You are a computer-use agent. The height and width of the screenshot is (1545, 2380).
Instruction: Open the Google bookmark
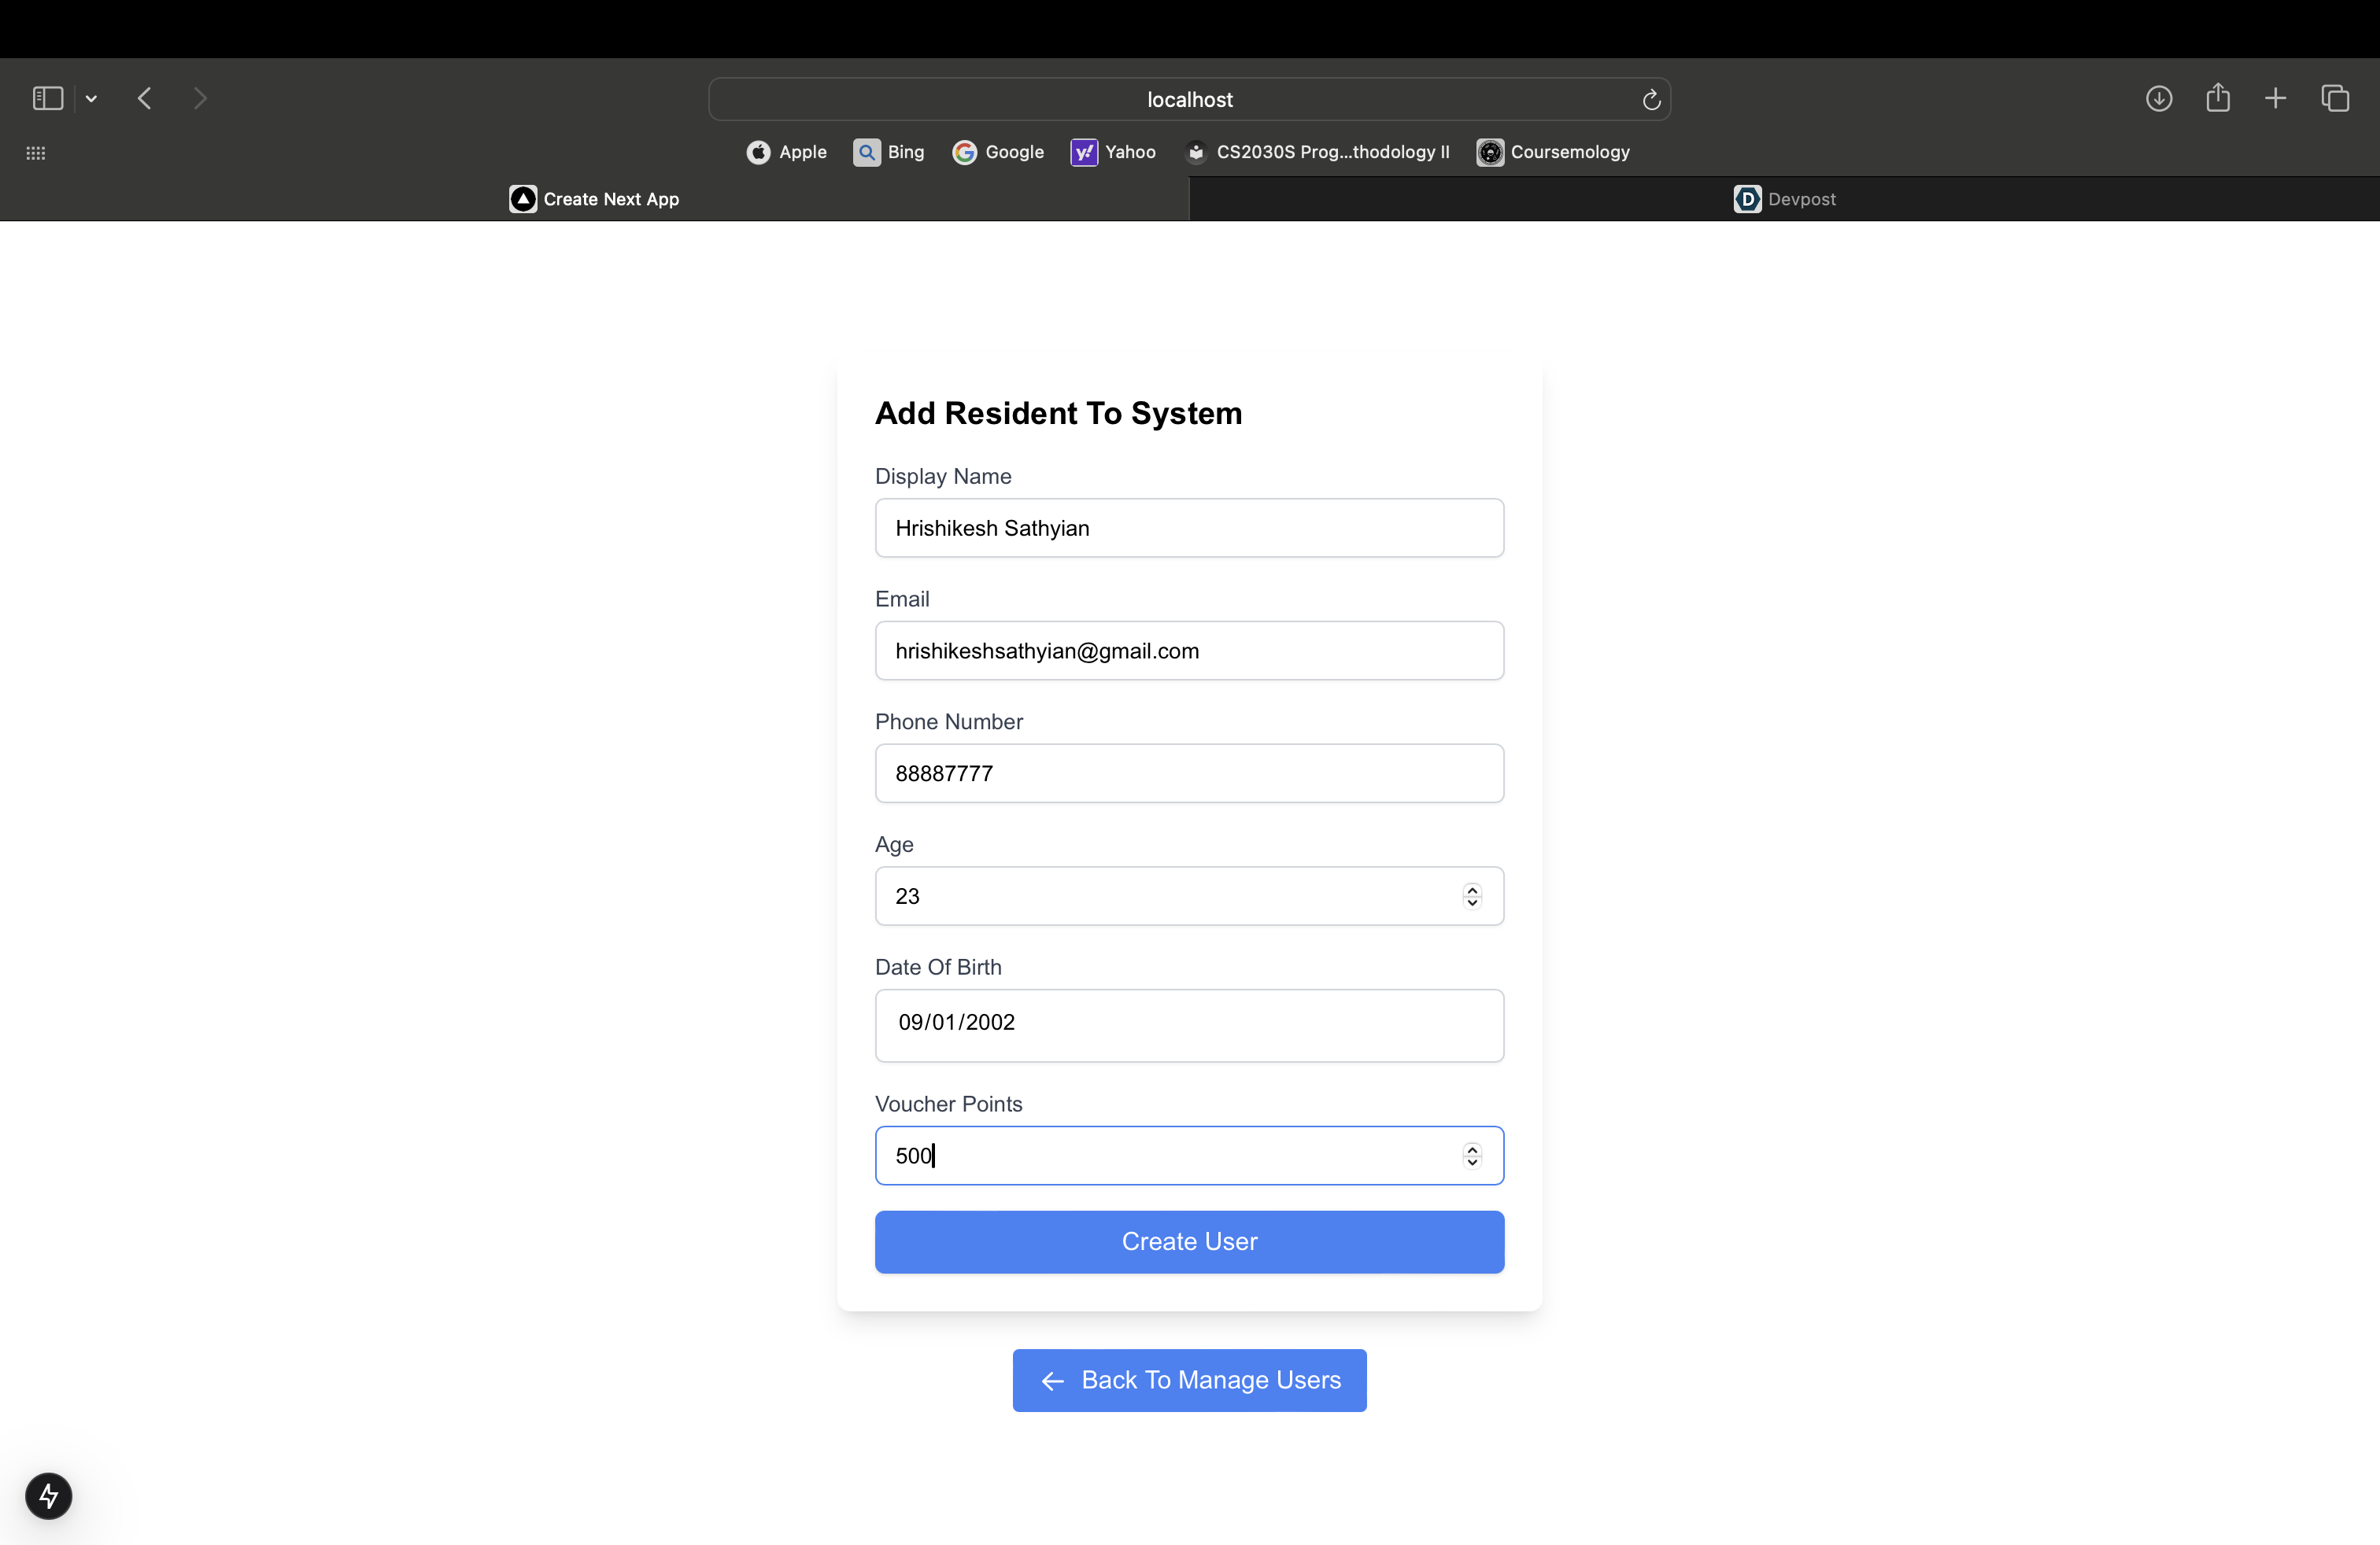click(998, 152)
